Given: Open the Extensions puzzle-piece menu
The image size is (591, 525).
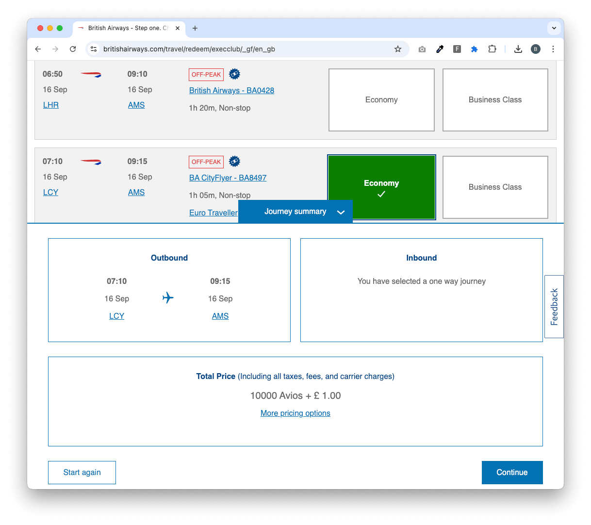Looking at the screenshot, I should (x=492, y=49).
